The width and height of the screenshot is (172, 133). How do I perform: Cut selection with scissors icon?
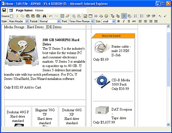tap(17, 16)
